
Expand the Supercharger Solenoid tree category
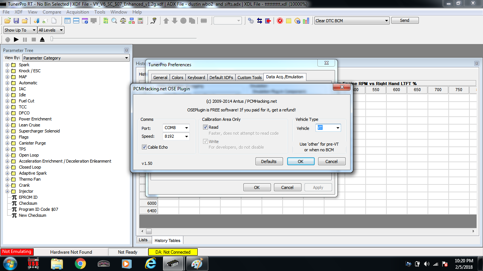7,131
